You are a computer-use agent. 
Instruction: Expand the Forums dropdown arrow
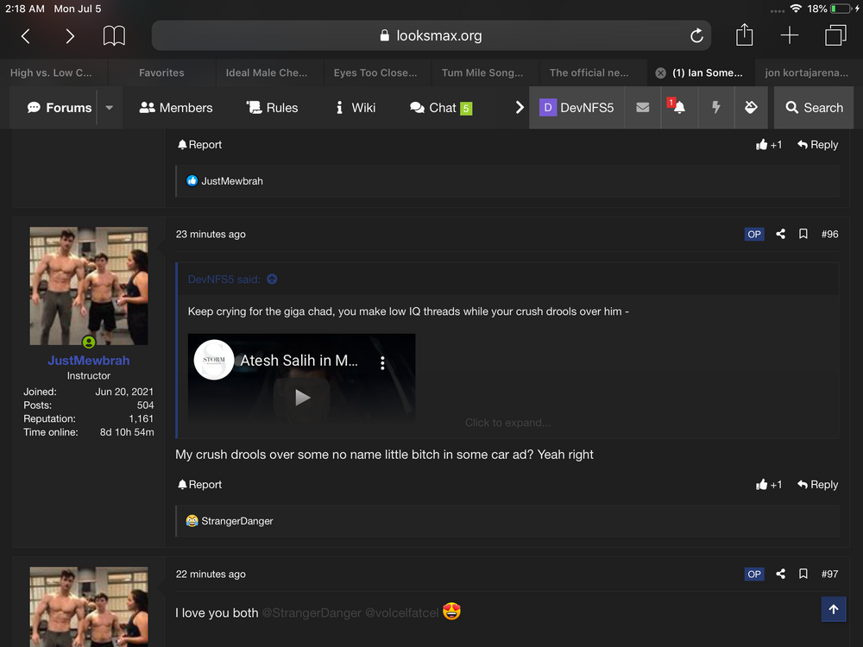[x=109, y=108]
